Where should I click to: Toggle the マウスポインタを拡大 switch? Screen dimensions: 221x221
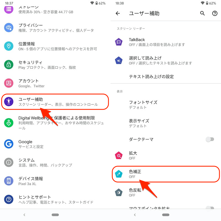pos(210,208)
